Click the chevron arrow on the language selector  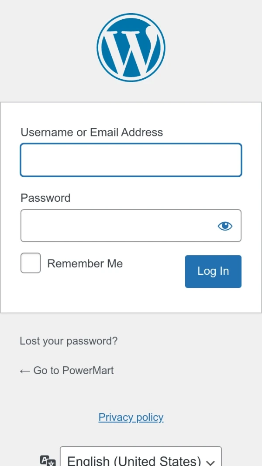click(x=210, y=462)
